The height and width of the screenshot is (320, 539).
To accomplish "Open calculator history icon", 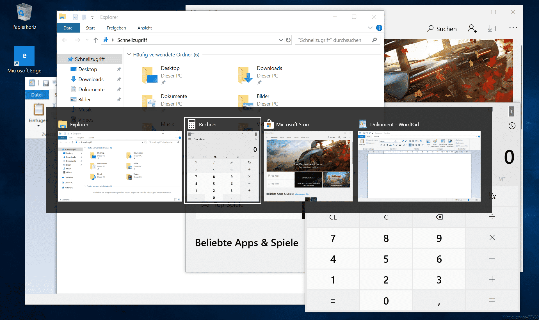I will point(512,125).
